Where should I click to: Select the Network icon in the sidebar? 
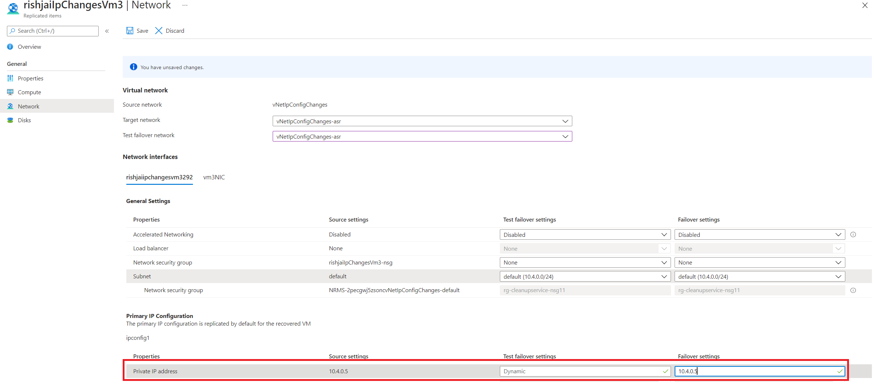10,106
